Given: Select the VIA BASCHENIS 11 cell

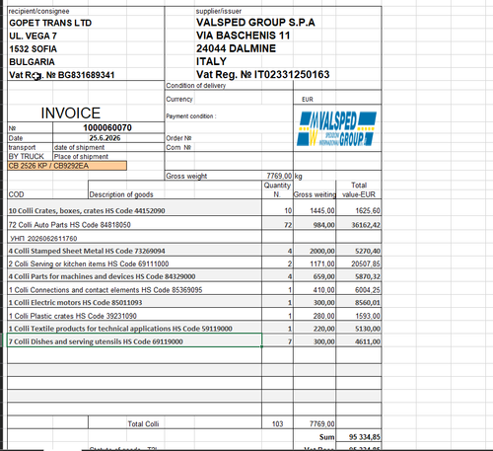Looking at the screenshot, I should click(243, 36).
